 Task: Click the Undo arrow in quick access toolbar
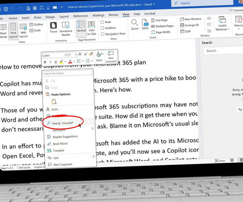tap(12, 9)
